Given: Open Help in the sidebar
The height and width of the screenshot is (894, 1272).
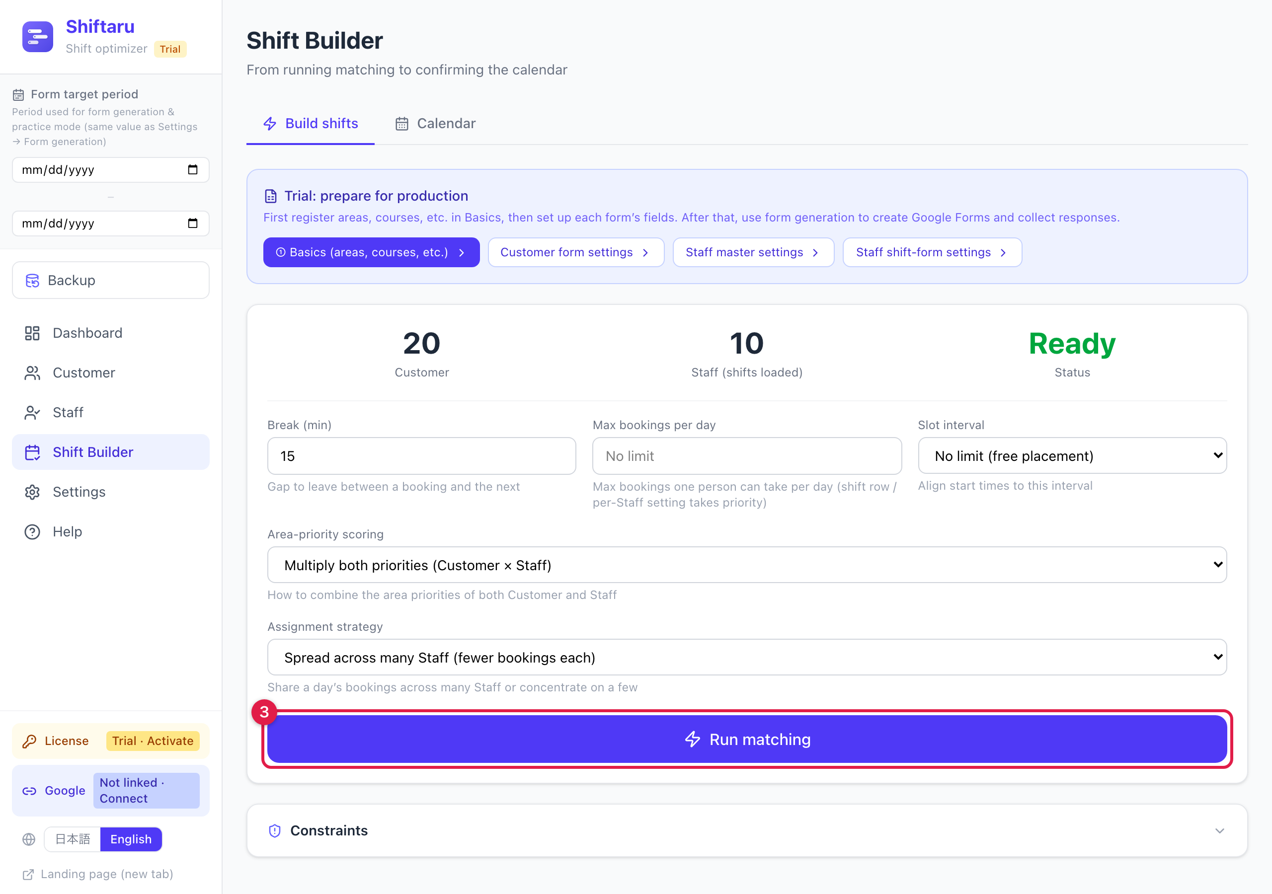Looking at the screenshot, I should click(x=111, y=532).
